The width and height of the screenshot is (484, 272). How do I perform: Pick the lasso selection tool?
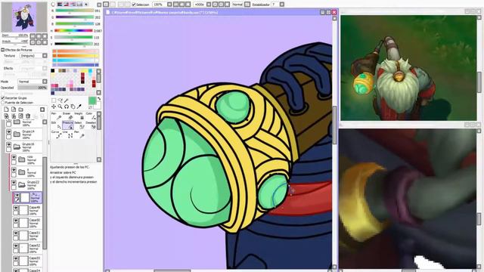pyautogui.click(x=60, y=100)
